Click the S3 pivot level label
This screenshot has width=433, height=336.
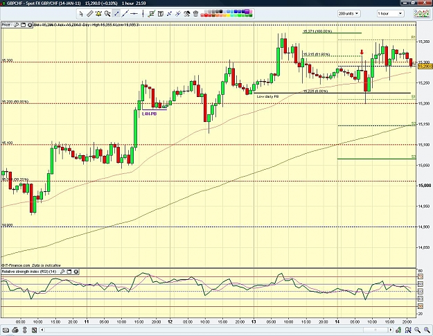click(413, 157)
